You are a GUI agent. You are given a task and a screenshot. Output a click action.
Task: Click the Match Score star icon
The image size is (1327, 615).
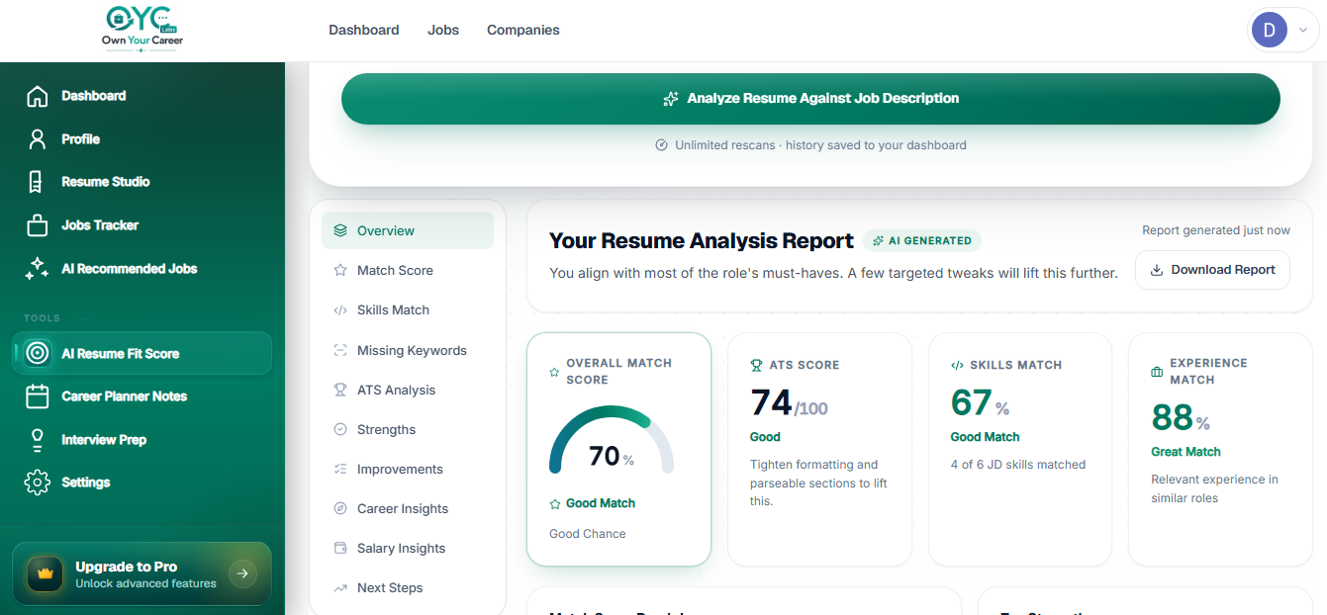point(340,270)
